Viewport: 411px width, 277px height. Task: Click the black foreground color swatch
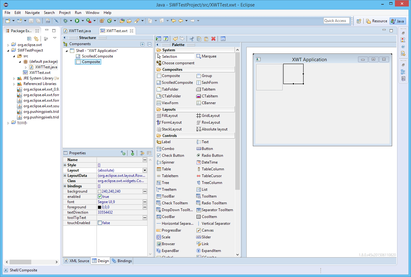[100, 207]
